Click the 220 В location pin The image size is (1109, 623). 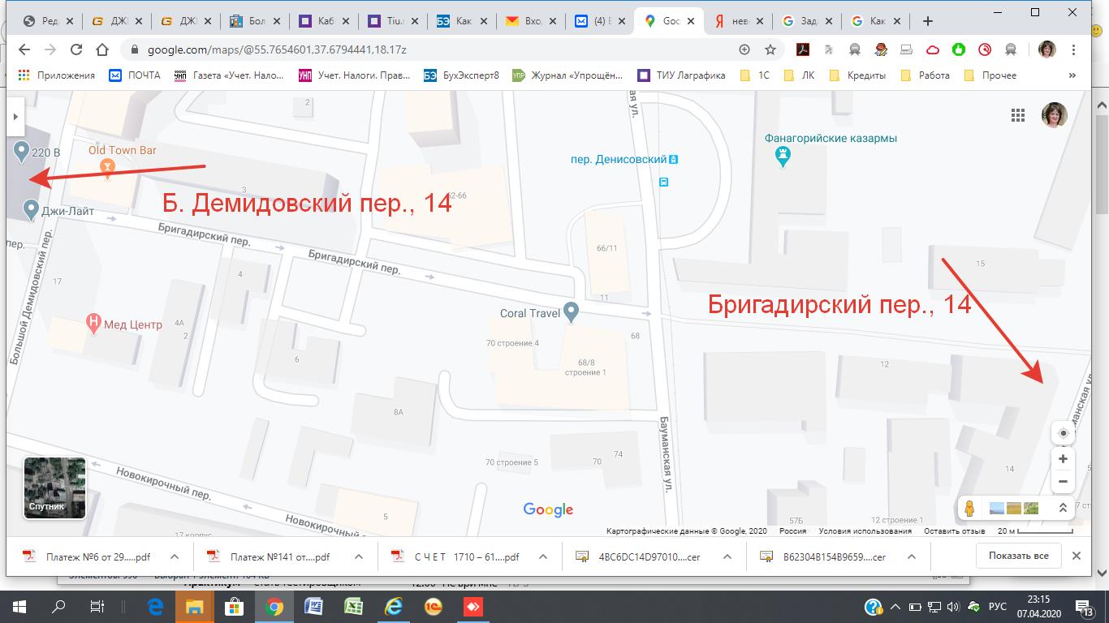(x=22, y=152)
